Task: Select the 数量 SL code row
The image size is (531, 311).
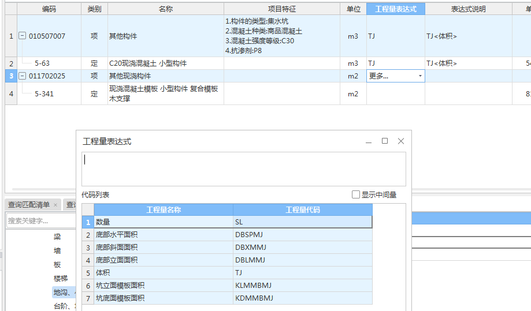Action: (x=227, y=222)
